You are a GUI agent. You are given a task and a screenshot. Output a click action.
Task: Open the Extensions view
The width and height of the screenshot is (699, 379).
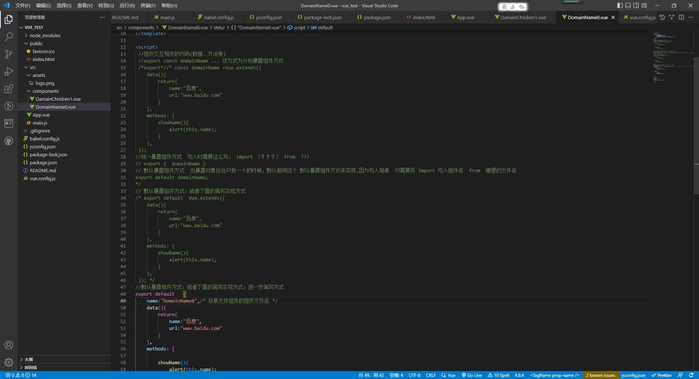tap(9, 89)
